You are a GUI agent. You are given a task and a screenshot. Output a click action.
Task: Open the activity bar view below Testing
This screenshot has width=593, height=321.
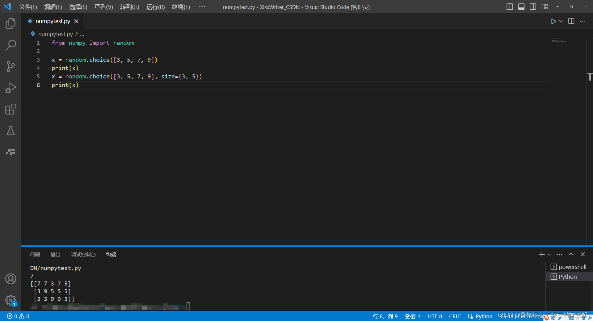click(11, 152)
